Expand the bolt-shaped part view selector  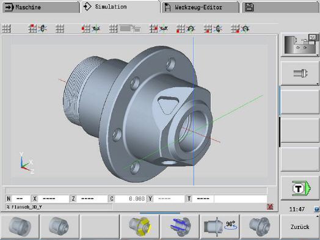300,73
